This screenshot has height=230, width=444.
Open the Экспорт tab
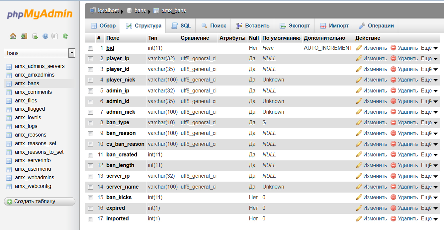295,26
